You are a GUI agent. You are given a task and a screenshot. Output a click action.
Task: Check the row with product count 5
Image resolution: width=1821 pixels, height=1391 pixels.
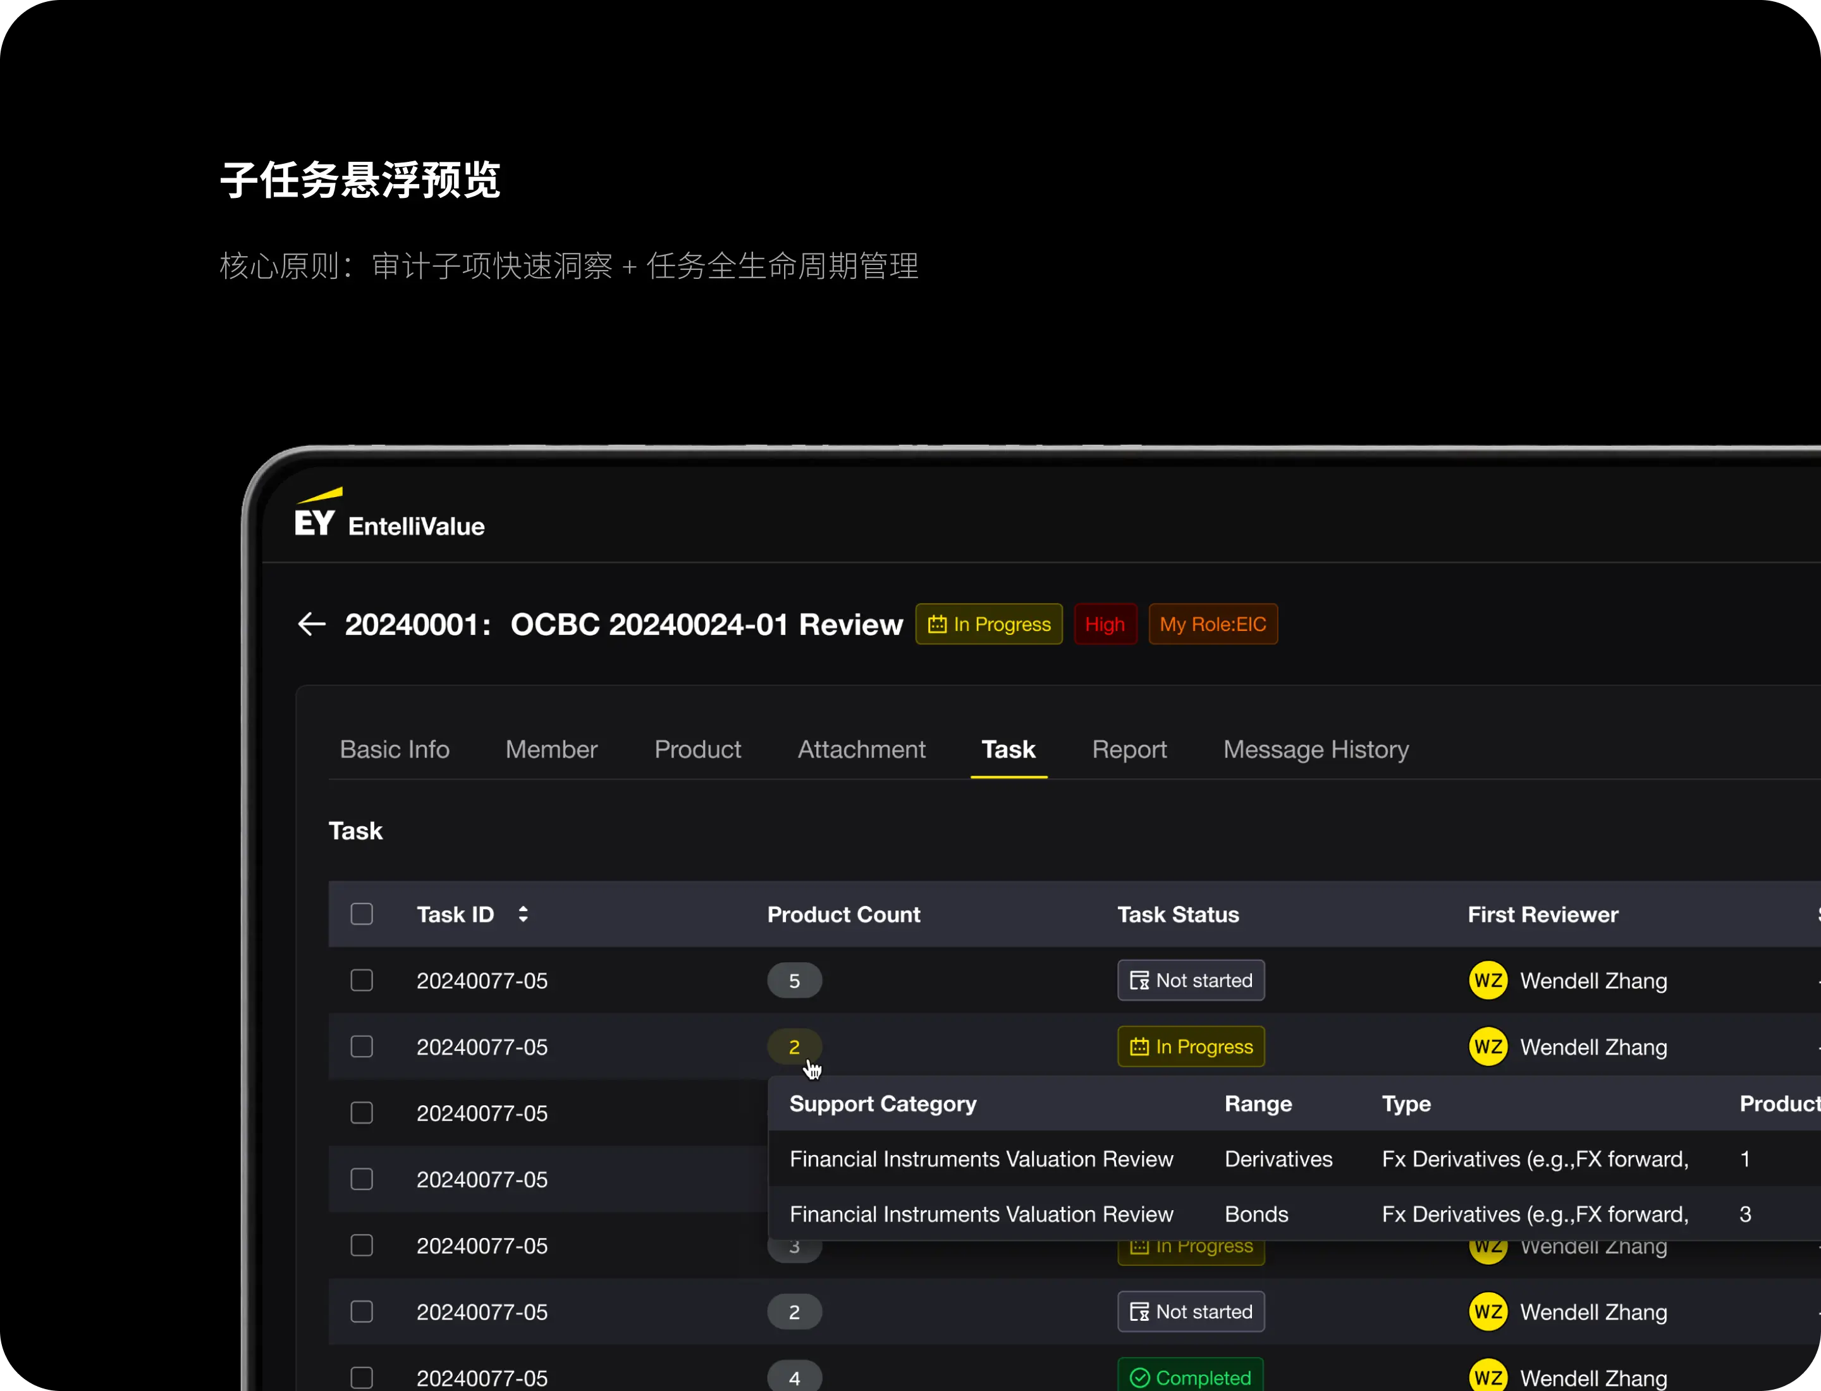[362, 980]
